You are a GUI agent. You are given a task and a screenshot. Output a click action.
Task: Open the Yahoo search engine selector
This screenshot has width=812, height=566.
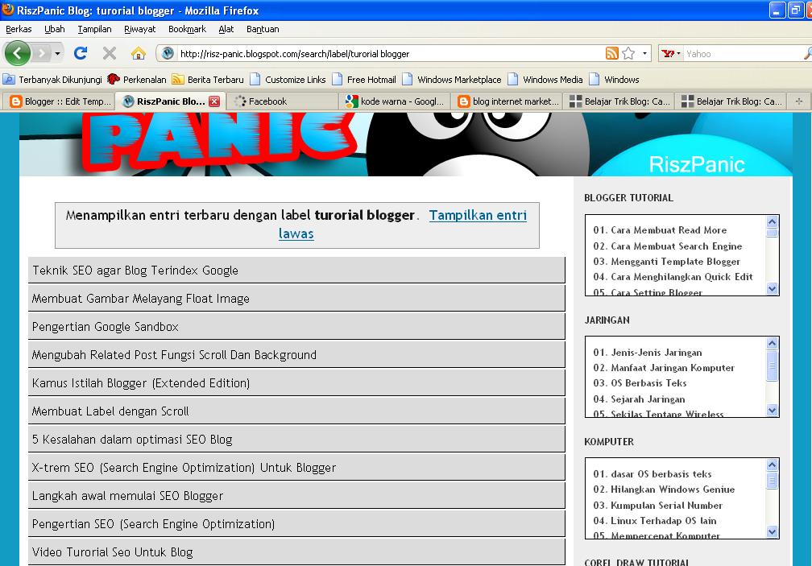point(671,53)
